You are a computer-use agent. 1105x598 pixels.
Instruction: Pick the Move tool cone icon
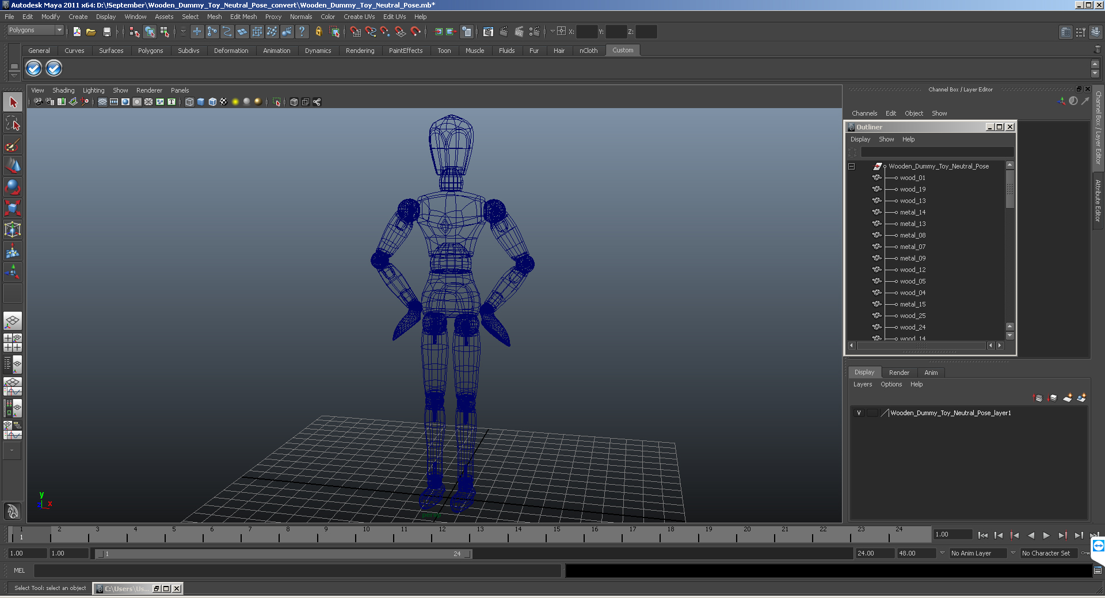coord(13,166)
